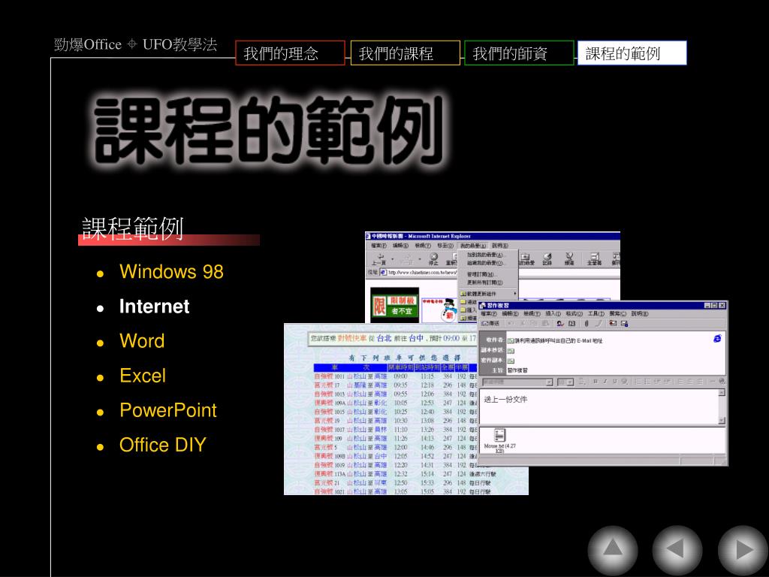Click the 記錄 history icon in Internet Explorer
Image resolution: width=769 pixels, height=577 pixels.
[547, 259]
